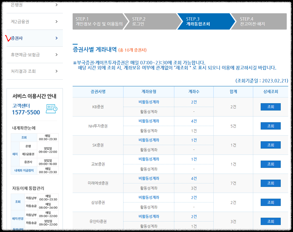The image size is (293, 232).
Task: Click 조회 button for 교보증권
Action: 270,164
